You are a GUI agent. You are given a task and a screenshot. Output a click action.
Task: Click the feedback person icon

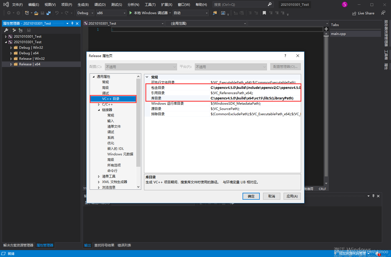pyautogui.click(x=383, y=13)
